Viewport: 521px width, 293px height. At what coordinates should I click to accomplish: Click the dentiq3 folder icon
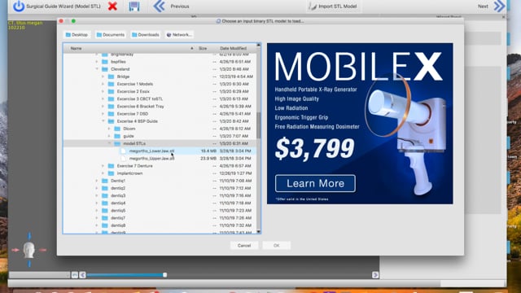[x=105, y=195]
